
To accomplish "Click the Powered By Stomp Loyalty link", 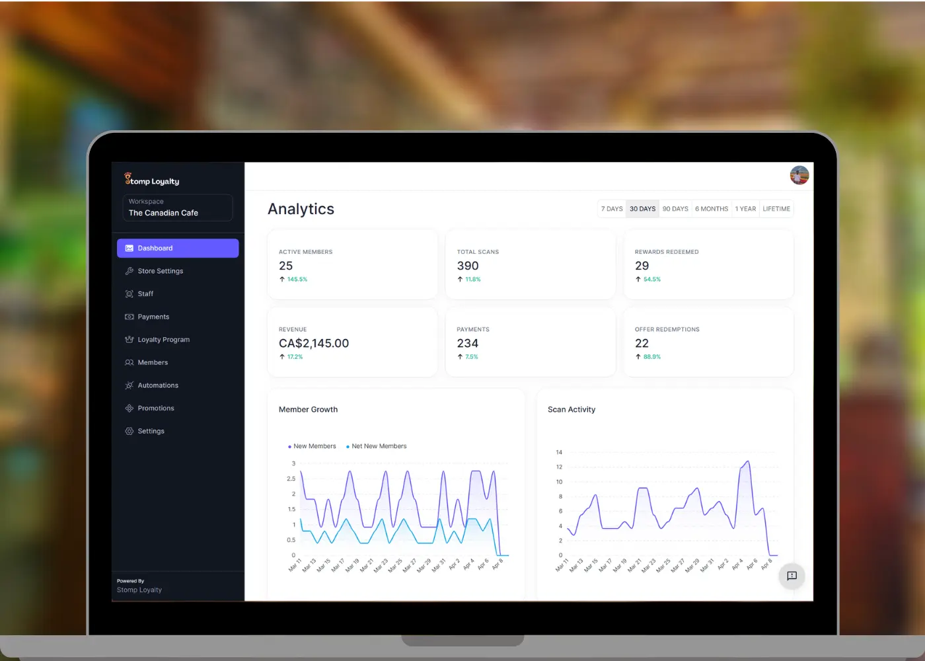I will tap(139, 586).
